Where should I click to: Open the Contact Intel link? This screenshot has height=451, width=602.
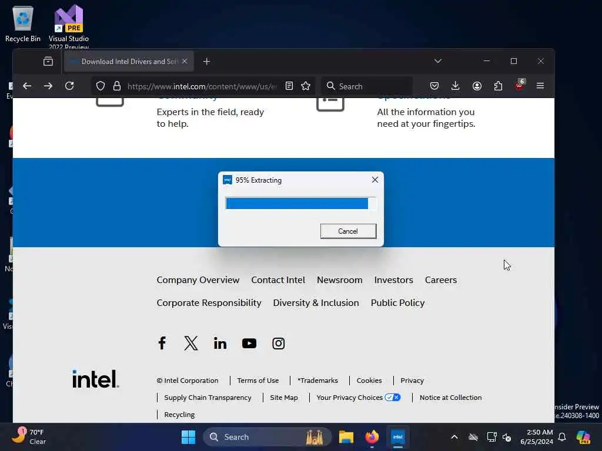pos(278,280)
